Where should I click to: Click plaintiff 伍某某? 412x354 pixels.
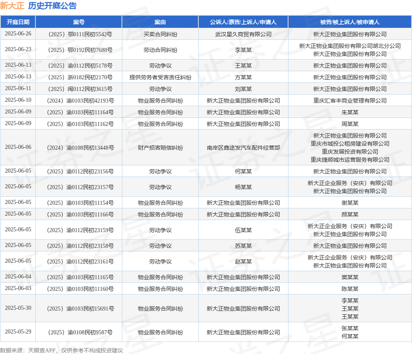243,231
